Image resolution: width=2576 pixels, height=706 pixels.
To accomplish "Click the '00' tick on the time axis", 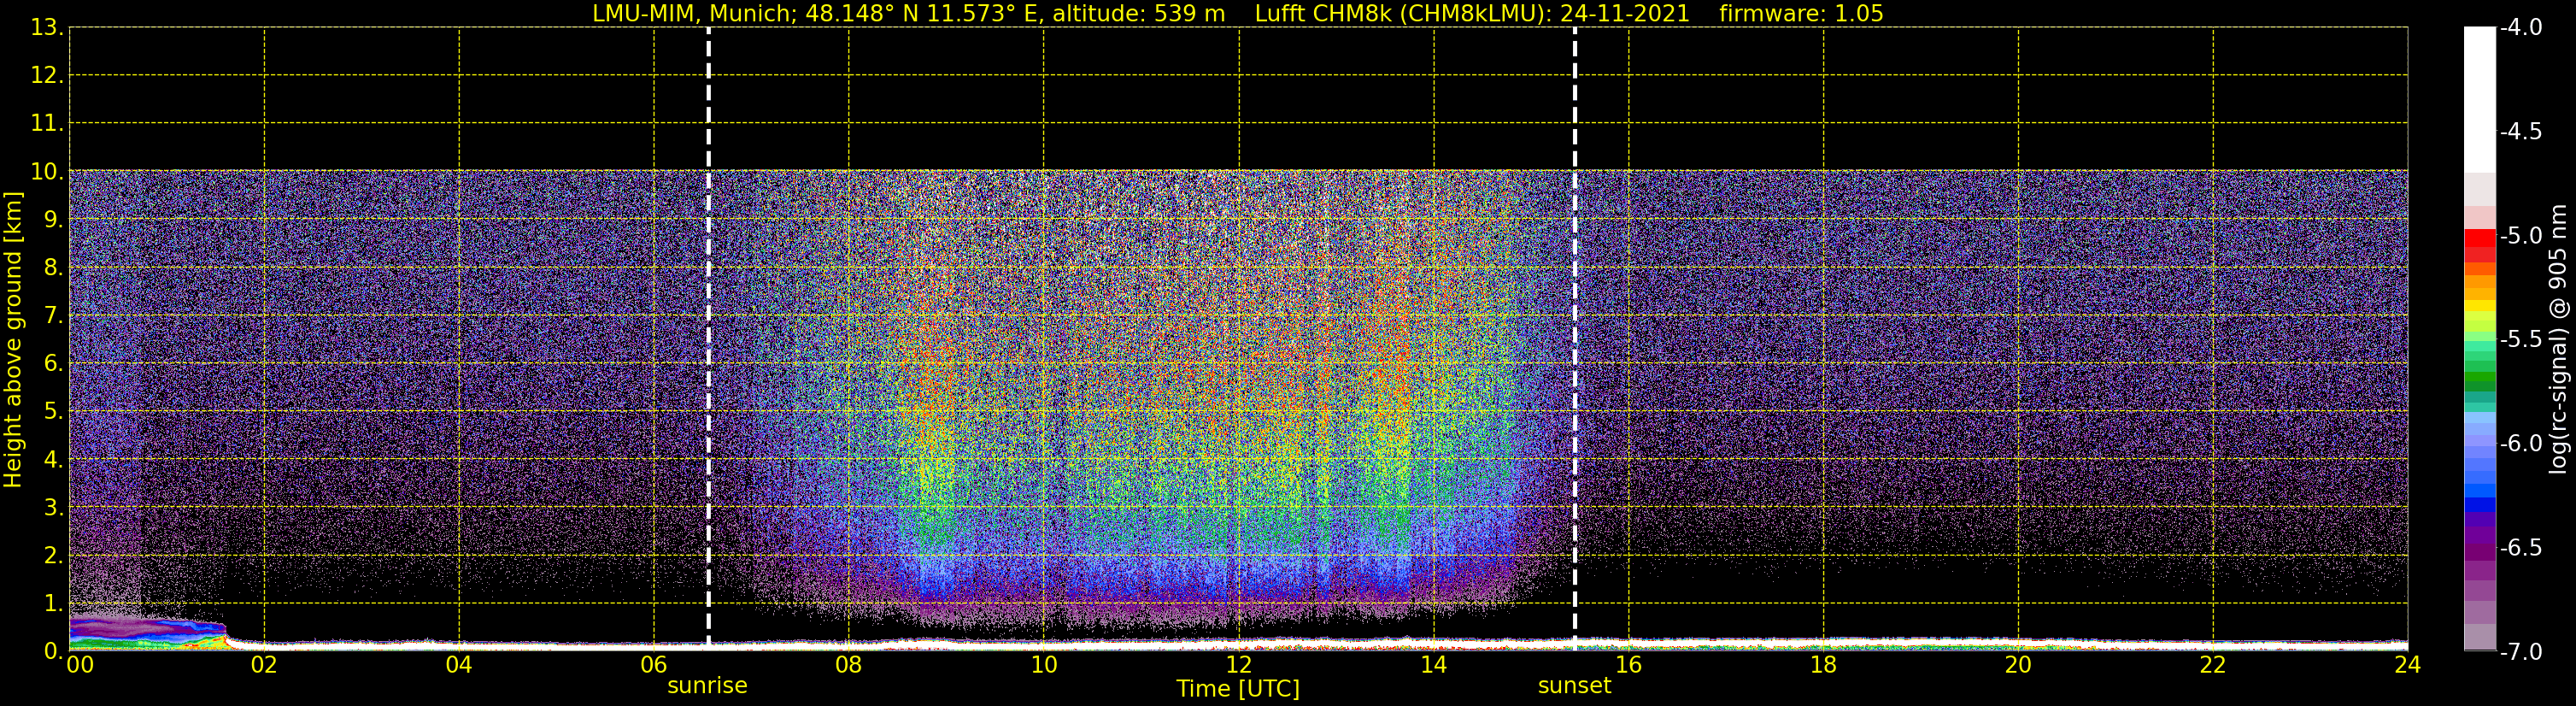I will click(x=80, y=665).
